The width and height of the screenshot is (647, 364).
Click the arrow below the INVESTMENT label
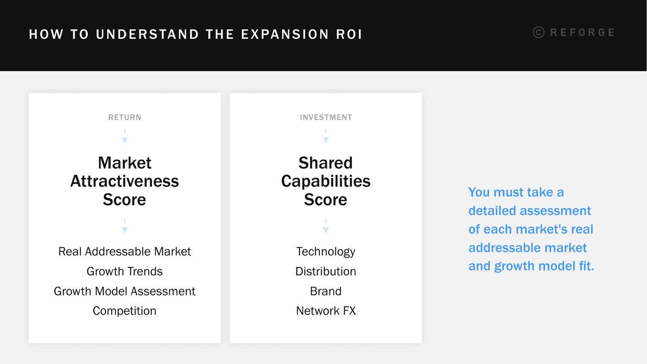[x=326, y=138]
